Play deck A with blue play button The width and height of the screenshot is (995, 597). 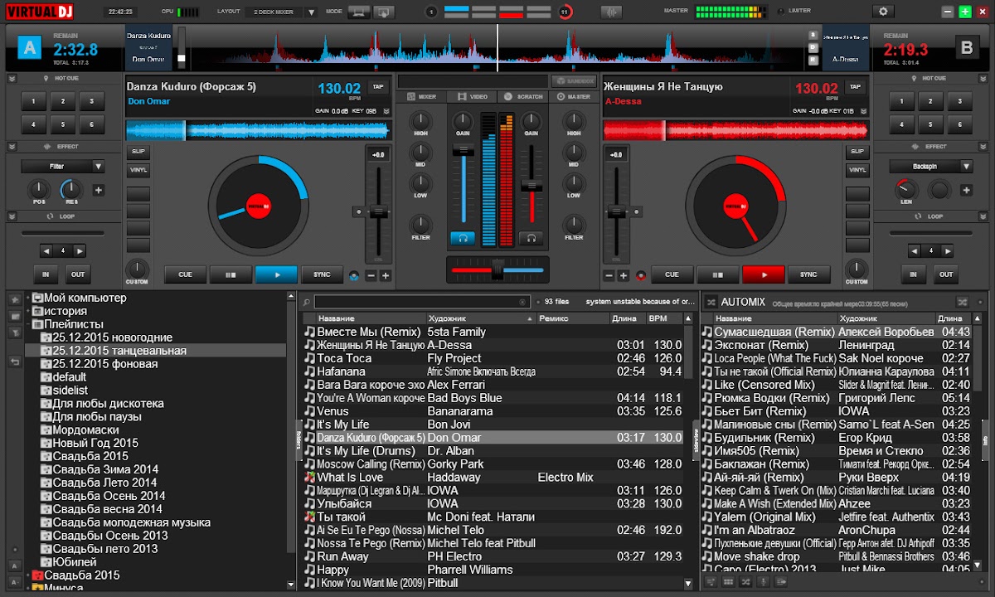coord(276,274)
